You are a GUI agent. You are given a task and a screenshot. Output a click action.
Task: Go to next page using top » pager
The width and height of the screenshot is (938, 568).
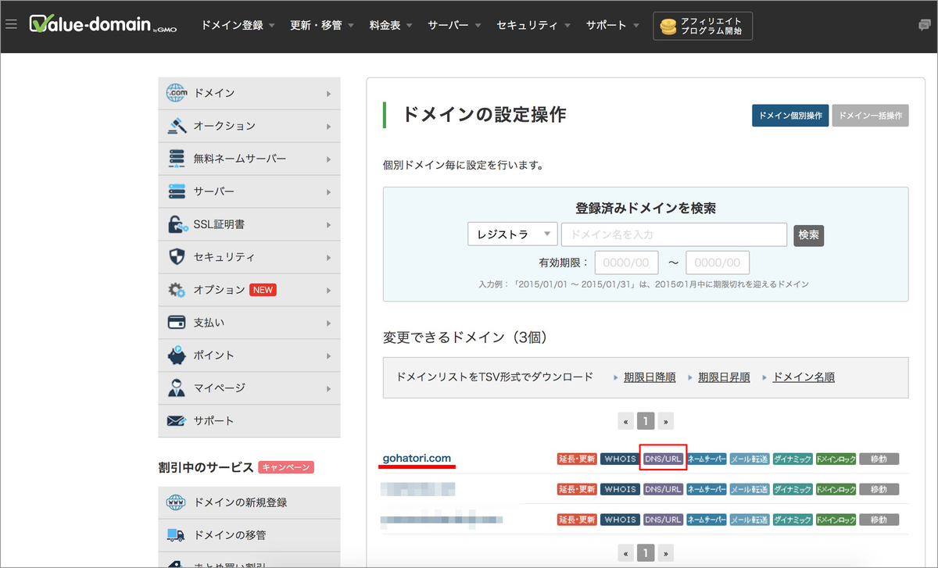point(665,421)
